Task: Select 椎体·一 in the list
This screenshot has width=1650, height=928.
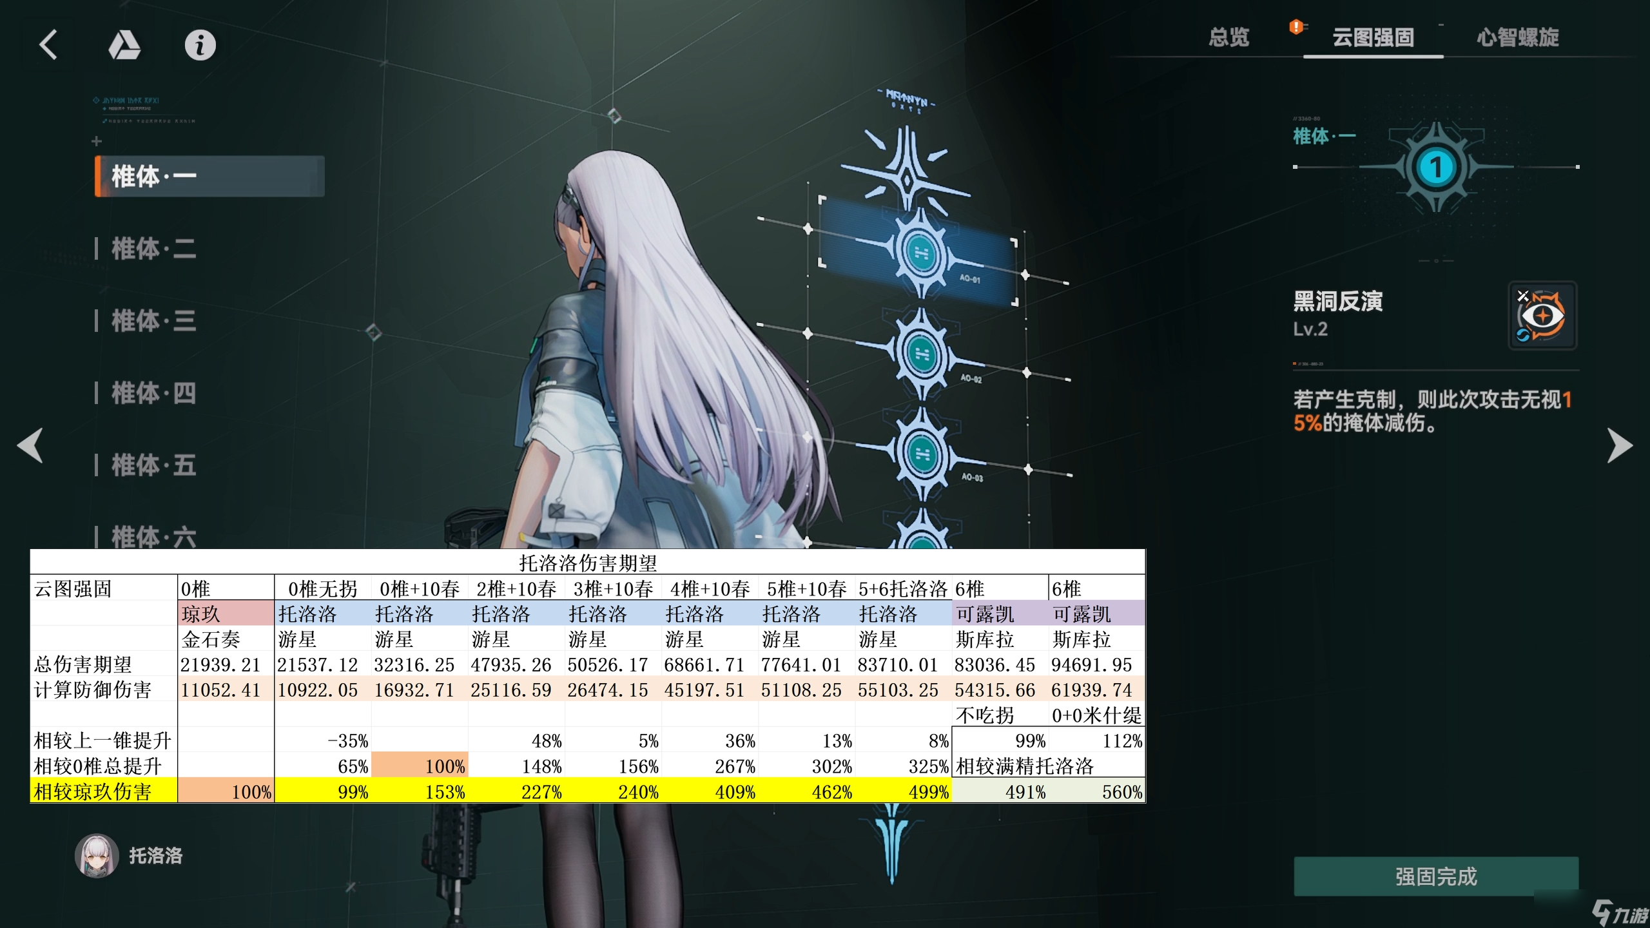Action: pos(209,176)
